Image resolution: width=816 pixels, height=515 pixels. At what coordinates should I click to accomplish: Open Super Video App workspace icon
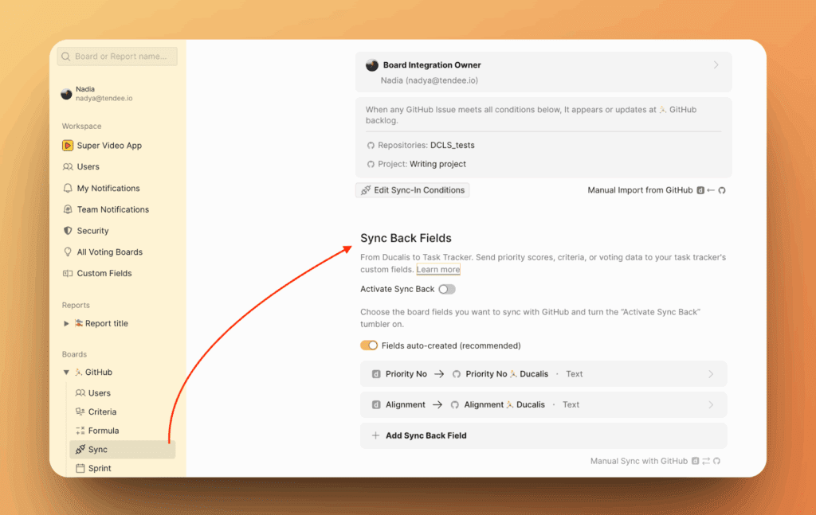click(68, 146)
